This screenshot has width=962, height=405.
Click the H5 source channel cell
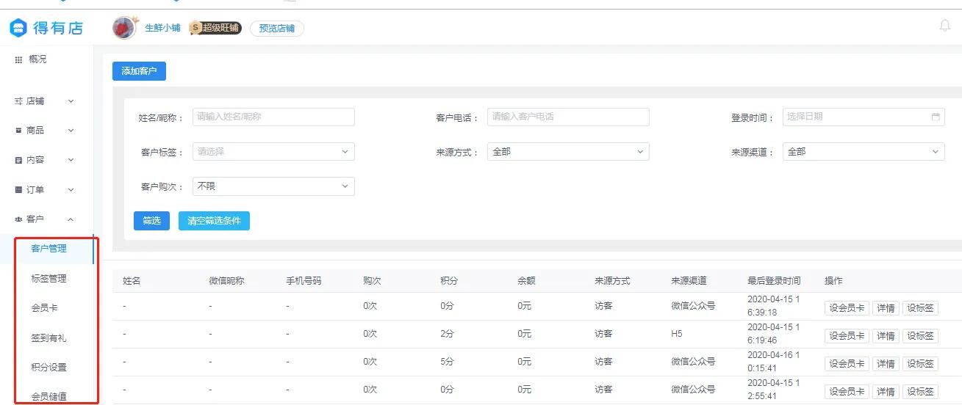[x=677, y=334]
